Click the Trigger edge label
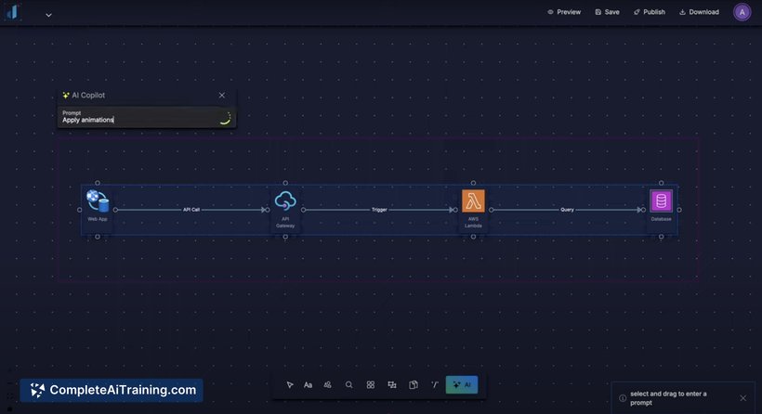 click(379, 210)
